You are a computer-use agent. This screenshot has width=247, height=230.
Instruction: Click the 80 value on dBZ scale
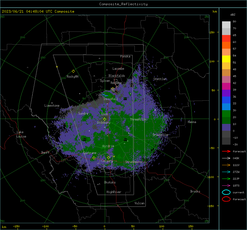(x=234, y=22)
